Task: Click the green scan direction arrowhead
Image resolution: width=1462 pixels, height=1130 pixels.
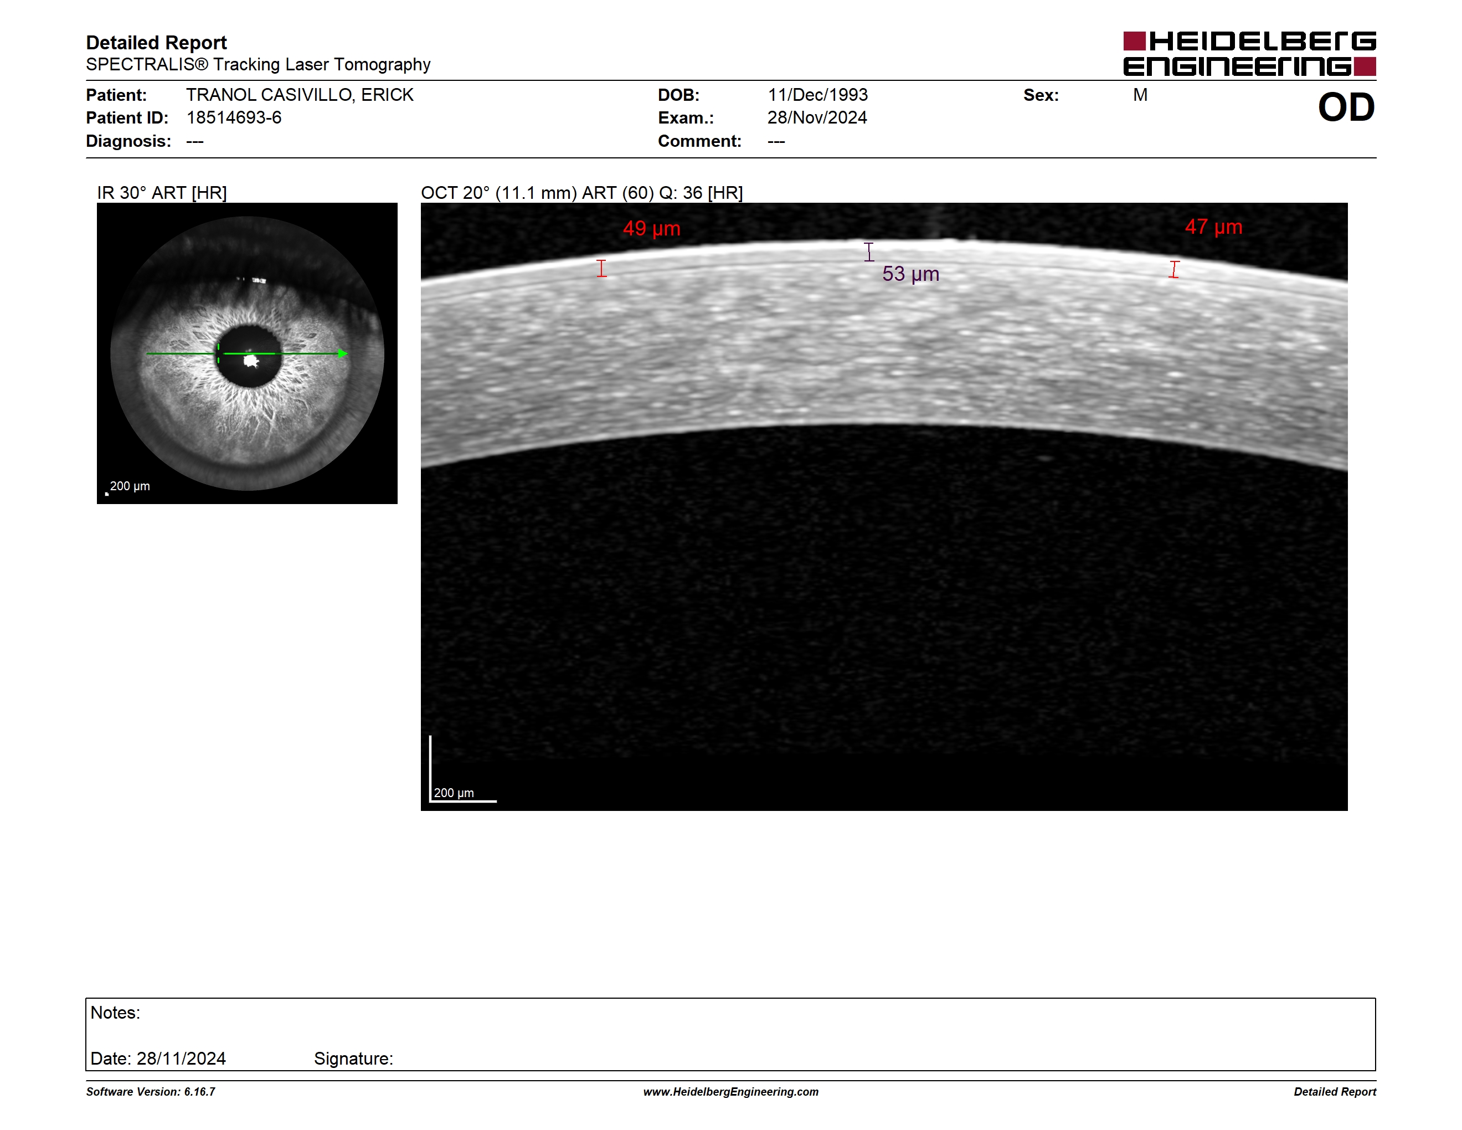Action: pos(343,353)
